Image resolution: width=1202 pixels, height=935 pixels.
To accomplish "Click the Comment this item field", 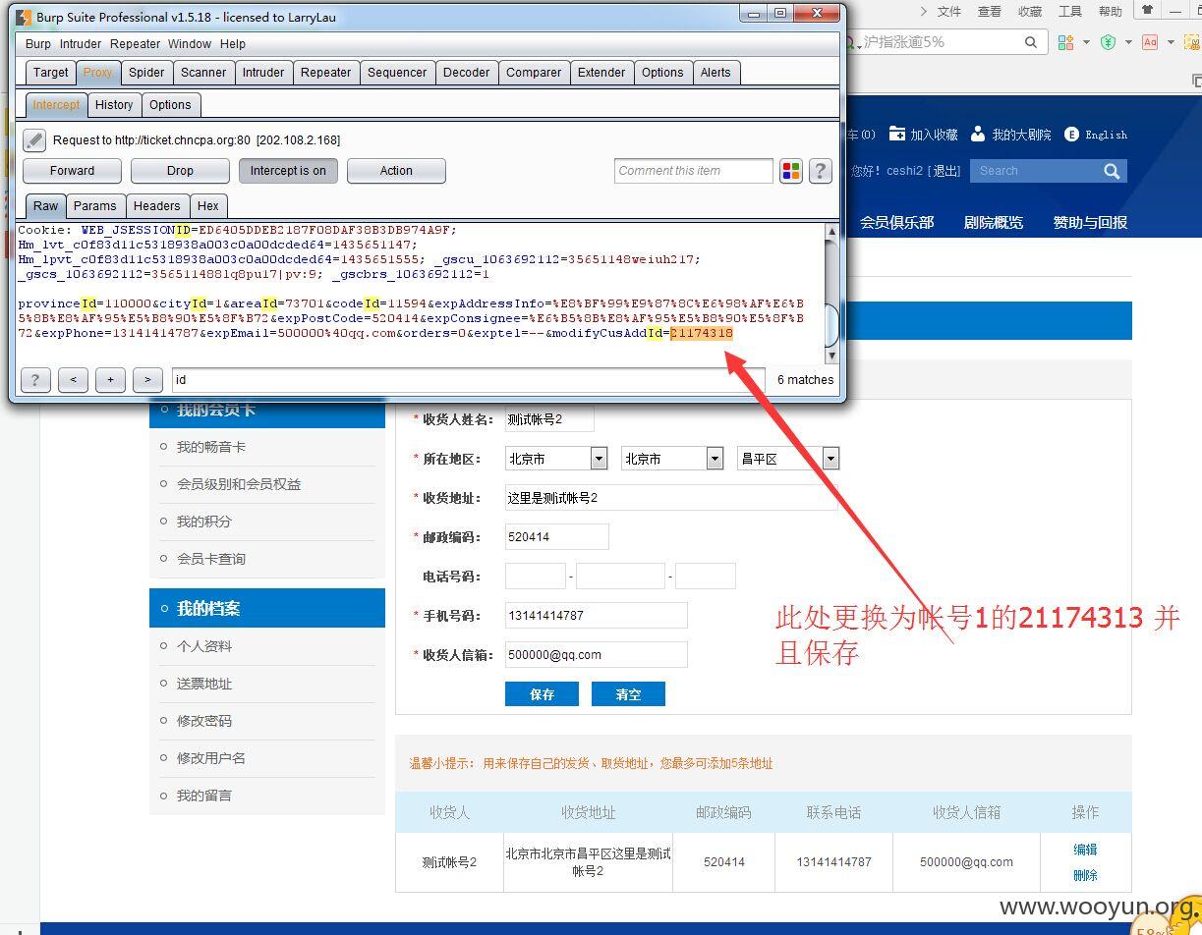I will pyautogui.click(x=694, y=171).
